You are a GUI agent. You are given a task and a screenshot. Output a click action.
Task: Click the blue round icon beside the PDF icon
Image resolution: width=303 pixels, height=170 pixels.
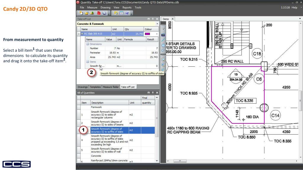click(104, 13)
